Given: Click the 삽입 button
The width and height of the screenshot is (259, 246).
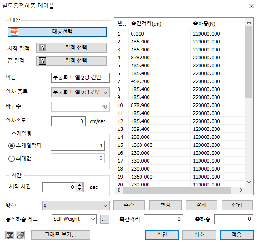Looking at the screenshot, I should (x=237, y=205).
